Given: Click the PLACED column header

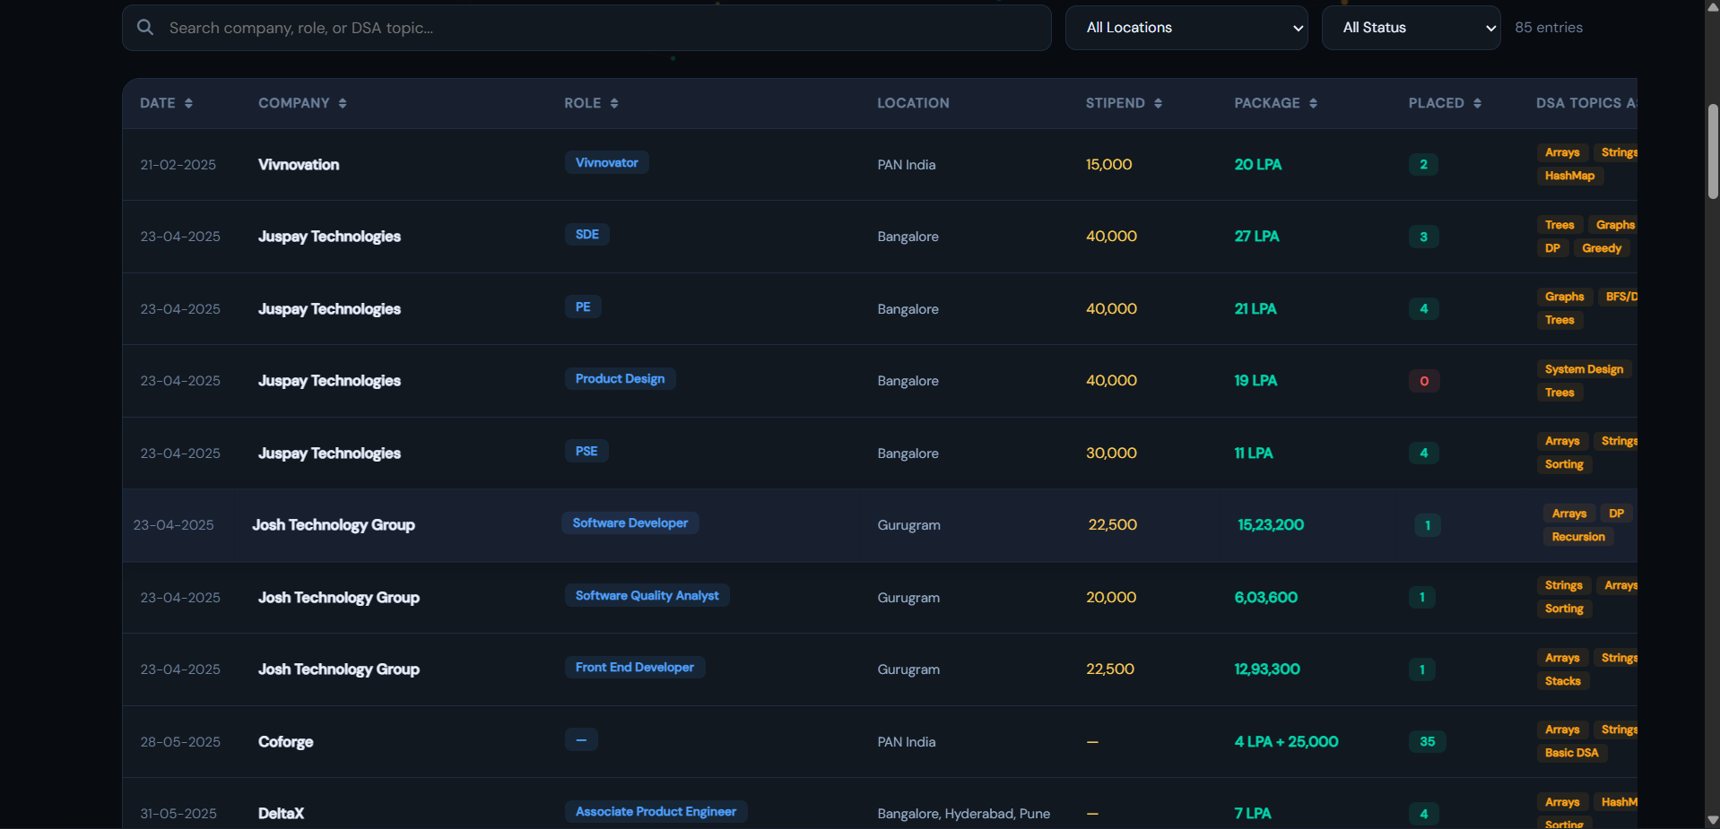Looking at the screenshot, I should pyautogui.click(x=1445, y=103).
